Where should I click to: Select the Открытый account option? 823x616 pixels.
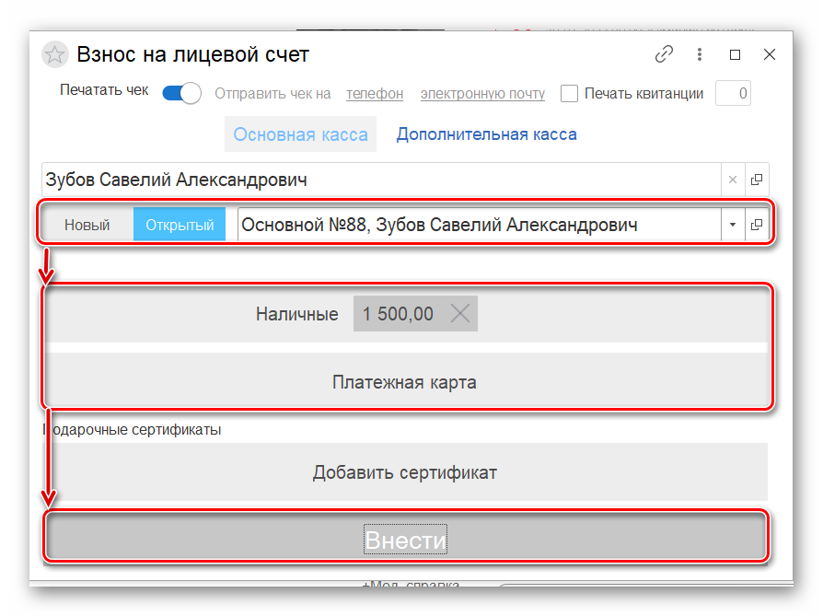[180, 225]
